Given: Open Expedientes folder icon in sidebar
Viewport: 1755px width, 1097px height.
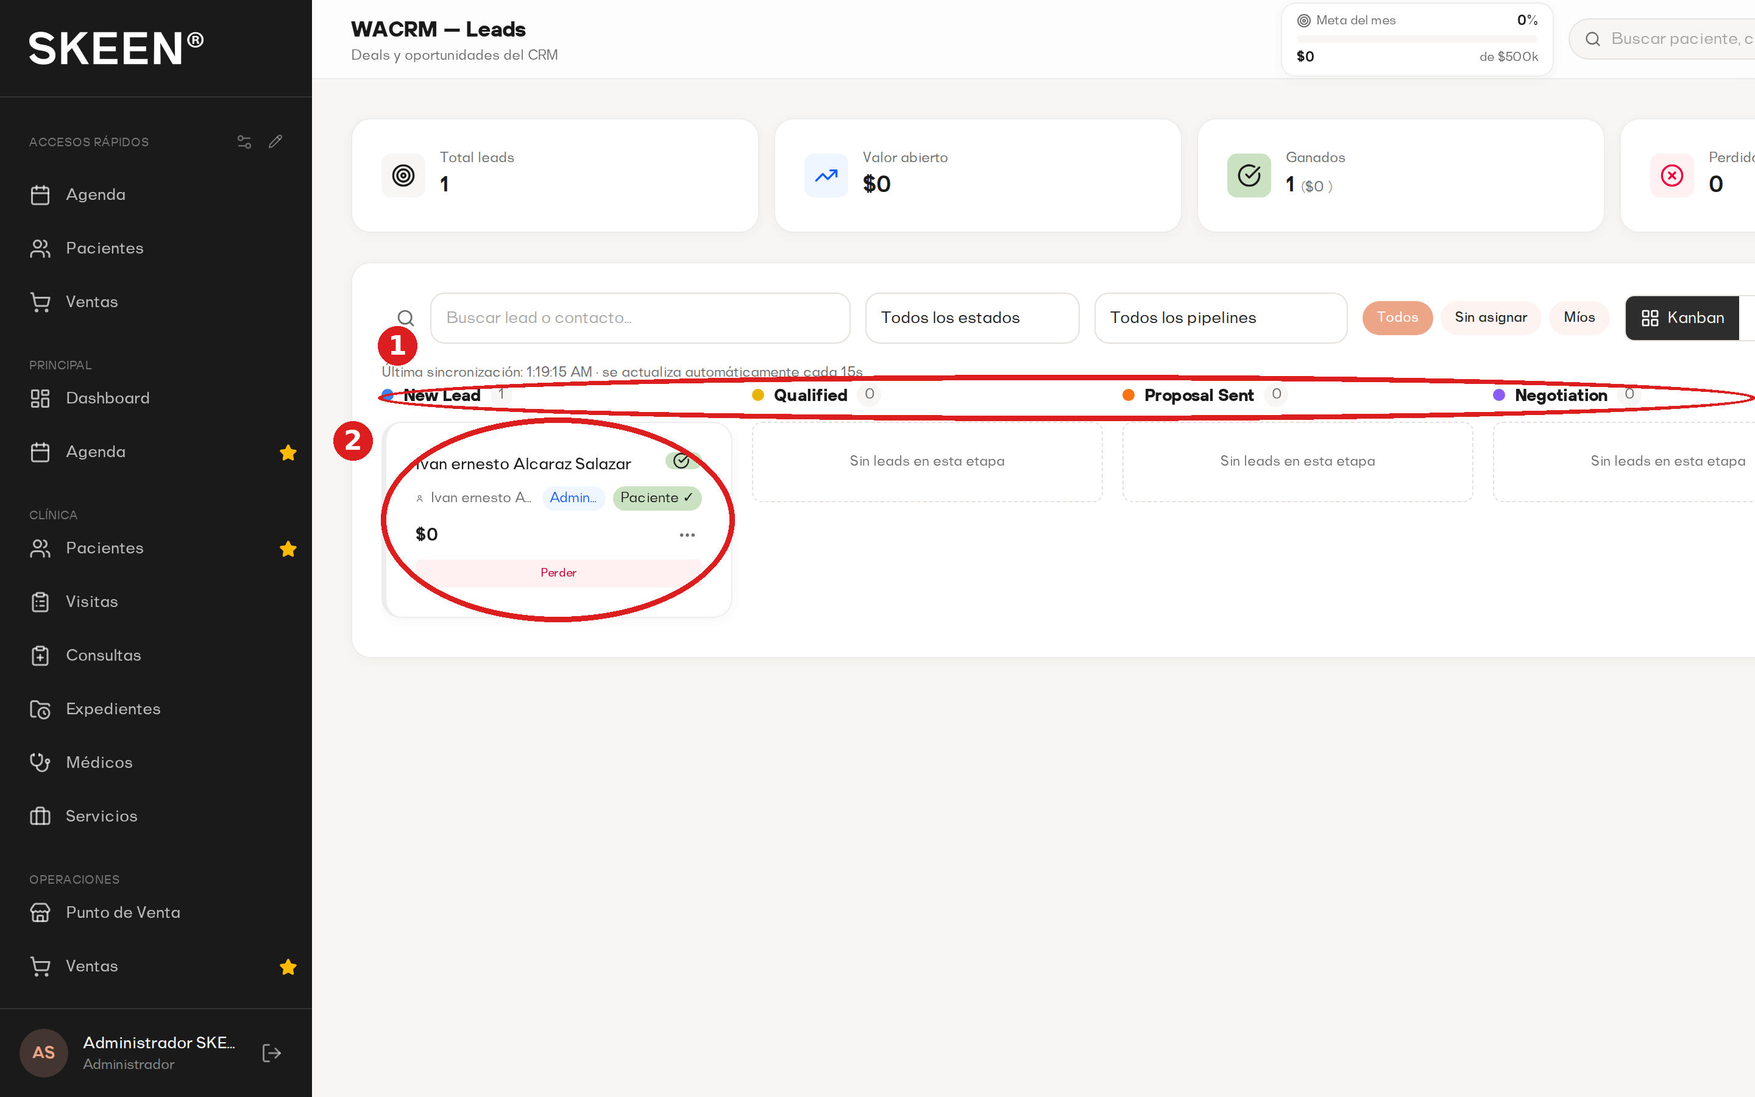Looking at the screenshot, I should pyautogui.click(x=41, y=709).
